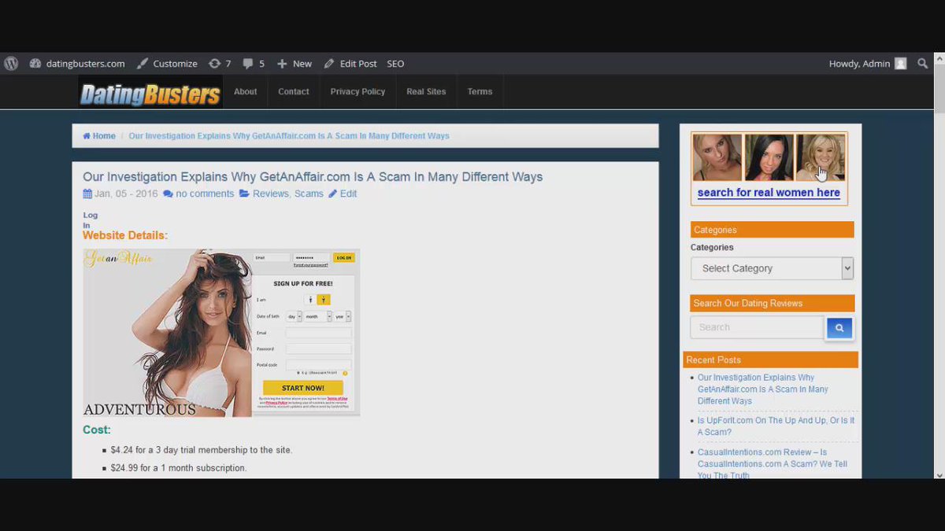The width and height of the screenshot is (945, 531).
Task: Click the no comments link
Action: (205, 194)
